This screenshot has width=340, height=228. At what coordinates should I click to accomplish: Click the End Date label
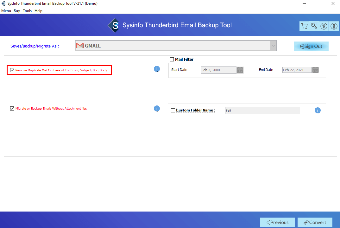(x=266, y=70)
